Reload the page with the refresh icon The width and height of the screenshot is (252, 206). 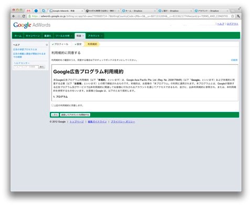pos(24,16)
